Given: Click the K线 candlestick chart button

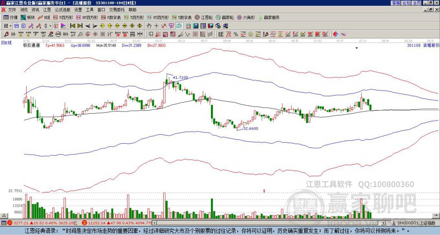Looking at the screenshot, I should click(43, 17).
